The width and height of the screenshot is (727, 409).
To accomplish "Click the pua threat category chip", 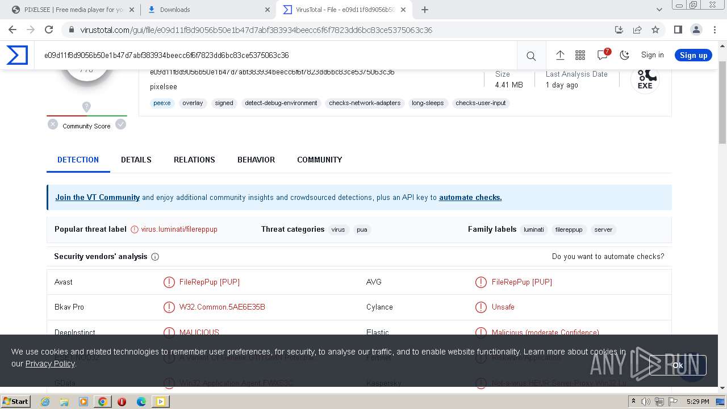I will pyautogui.click(x=362, y=229).
